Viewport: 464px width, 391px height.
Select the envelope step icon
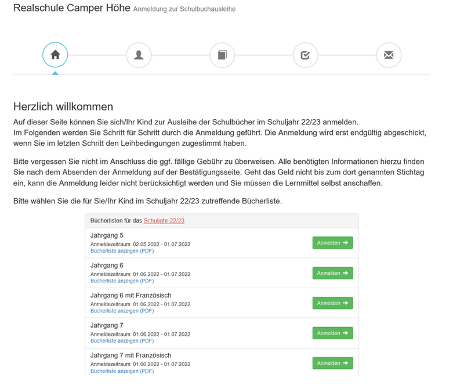pyautogui.click(x=389, y=55)
